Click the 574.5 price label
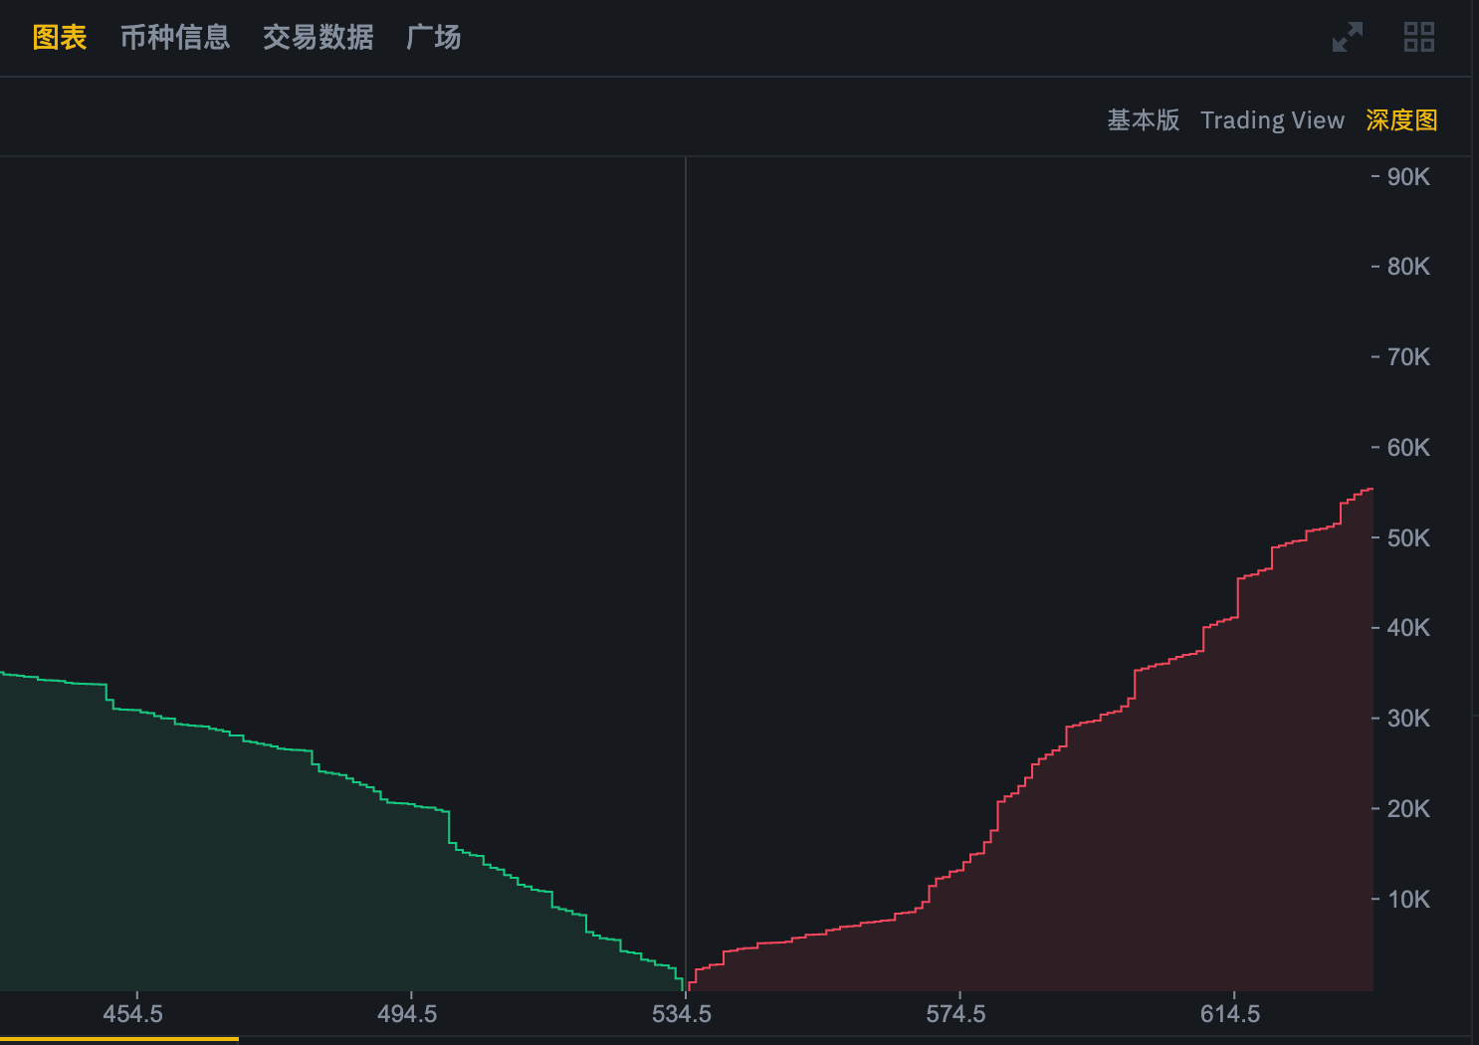 (956, 1014)
